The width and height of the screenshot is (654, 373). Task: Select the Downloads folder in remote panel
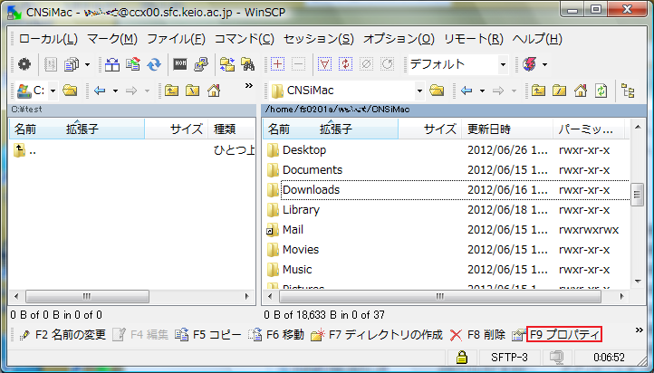311,190
